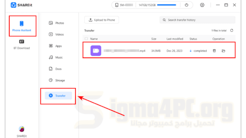The image size is (246, 138).
Task: Maximize the SHAREit window
Action: pyautogui.click(x=226, y=5)
